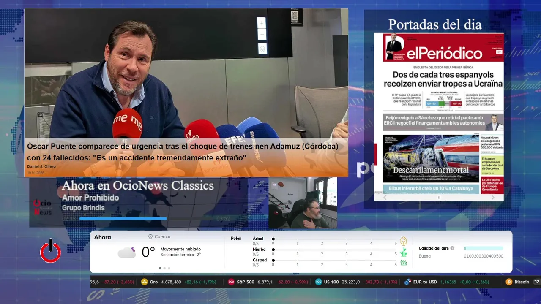Click the EUR to USD flag icon
Screen dimensions: 541x304
pos(407,282)
